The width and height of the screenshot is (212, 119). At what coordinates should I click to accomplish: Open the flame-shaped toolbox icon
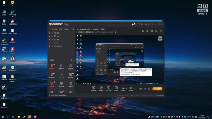pyautogui.click(x=70, y=92)
